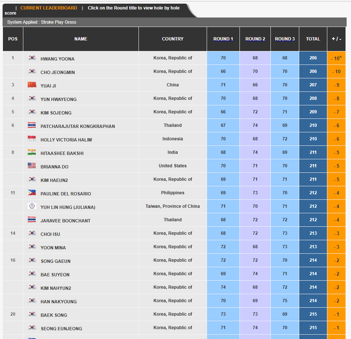Click the Philippines flag beside Pauline Del Rosario
Screen dimensions: 351x339
pos(32,192)
